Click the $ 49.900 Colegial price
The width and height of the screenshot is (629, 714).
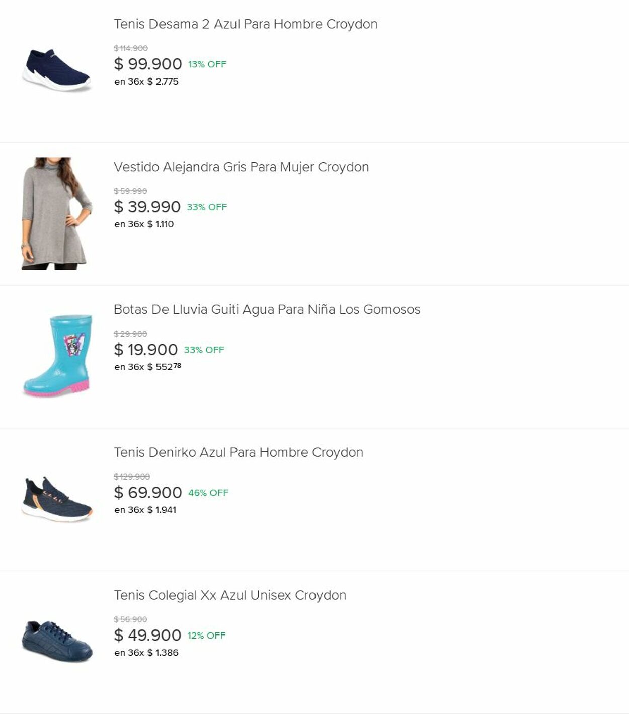click(x=147, y=636)
